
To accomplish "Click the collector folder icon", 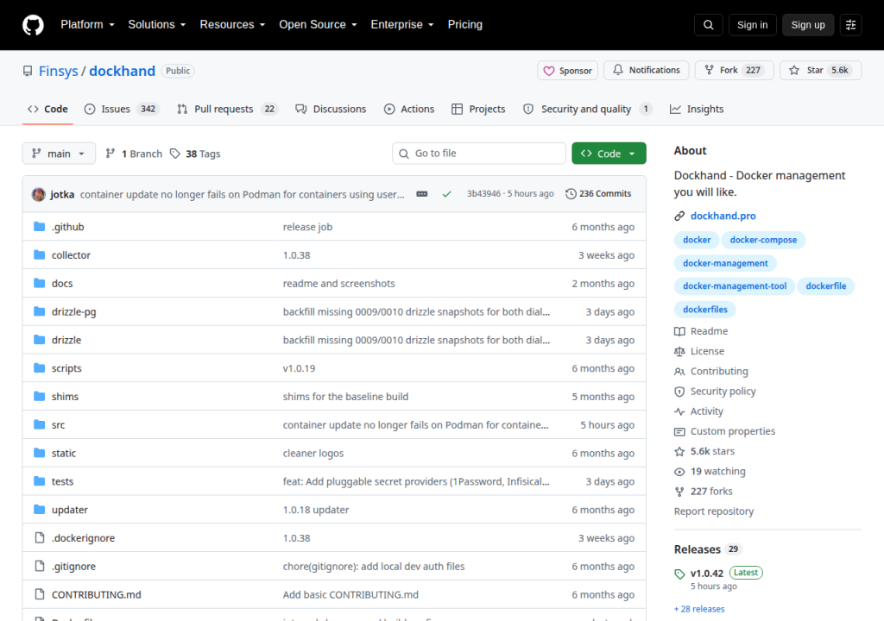I will [39, 254].
